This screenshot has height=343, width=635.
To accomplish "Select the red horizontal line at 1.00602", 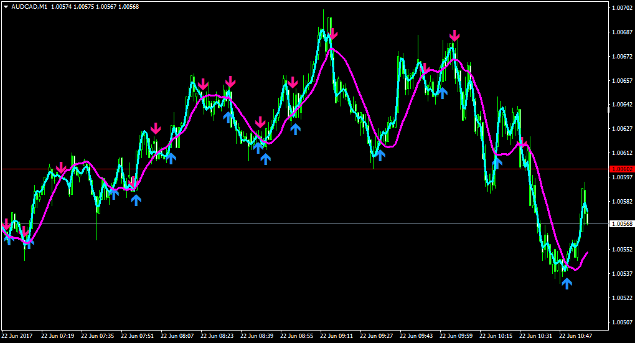I will pos(305,169).
